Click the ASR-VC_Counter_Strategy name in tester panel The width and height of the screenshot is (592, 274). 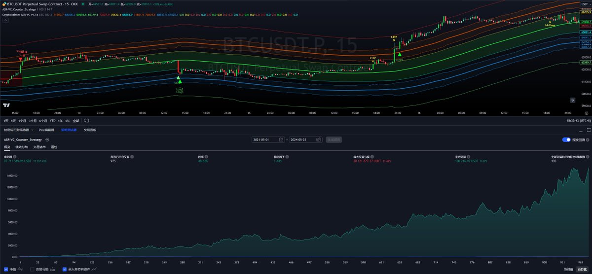(x=23, y=140)
